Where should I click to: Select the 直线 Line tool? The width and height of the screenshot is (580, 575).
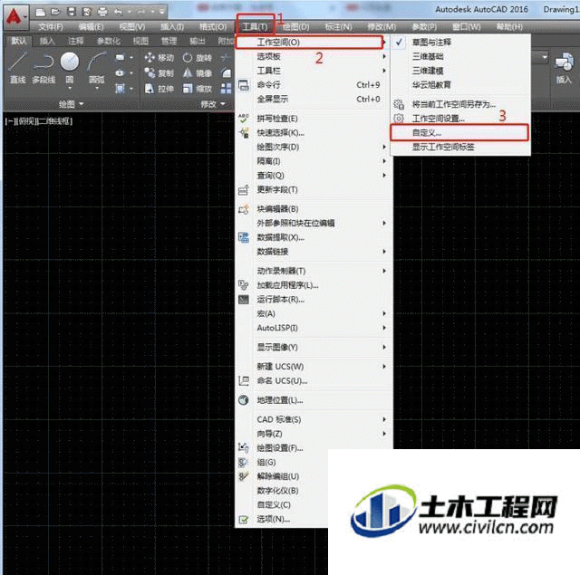click(x=17, y=68)
